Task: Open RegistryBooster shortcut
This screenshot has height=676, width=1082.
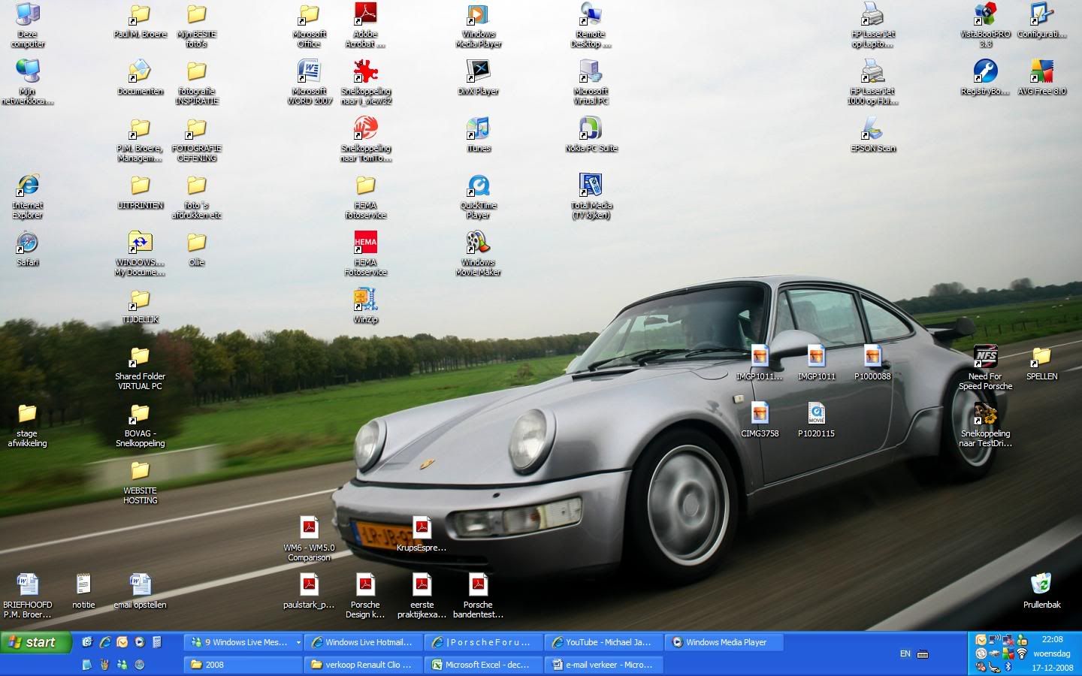Action: (985, 77)
